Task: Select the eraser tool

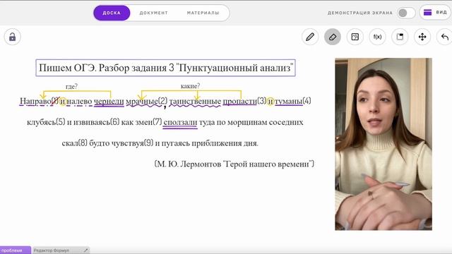Action: [x=333, y=37]
